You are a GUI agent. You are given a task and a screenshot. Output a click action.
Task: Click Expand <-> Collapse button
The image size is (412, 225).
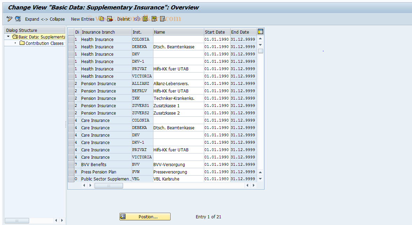[x=45, y=19]
